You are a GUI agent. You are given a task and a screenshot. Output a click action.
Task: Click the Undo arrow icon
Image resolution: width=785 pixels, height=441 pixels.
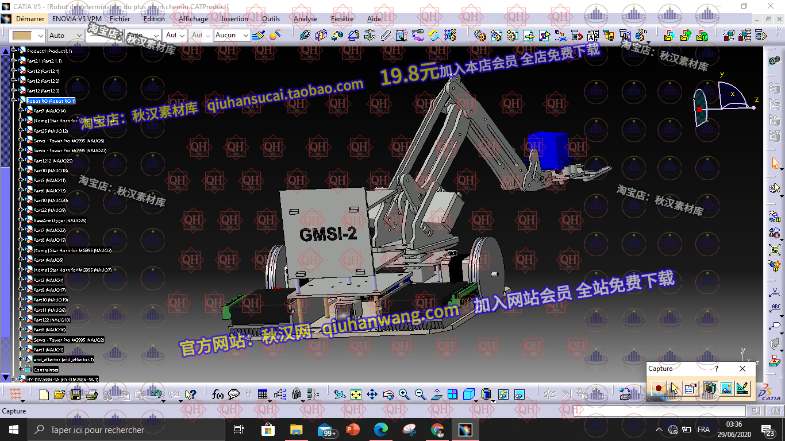156,394
